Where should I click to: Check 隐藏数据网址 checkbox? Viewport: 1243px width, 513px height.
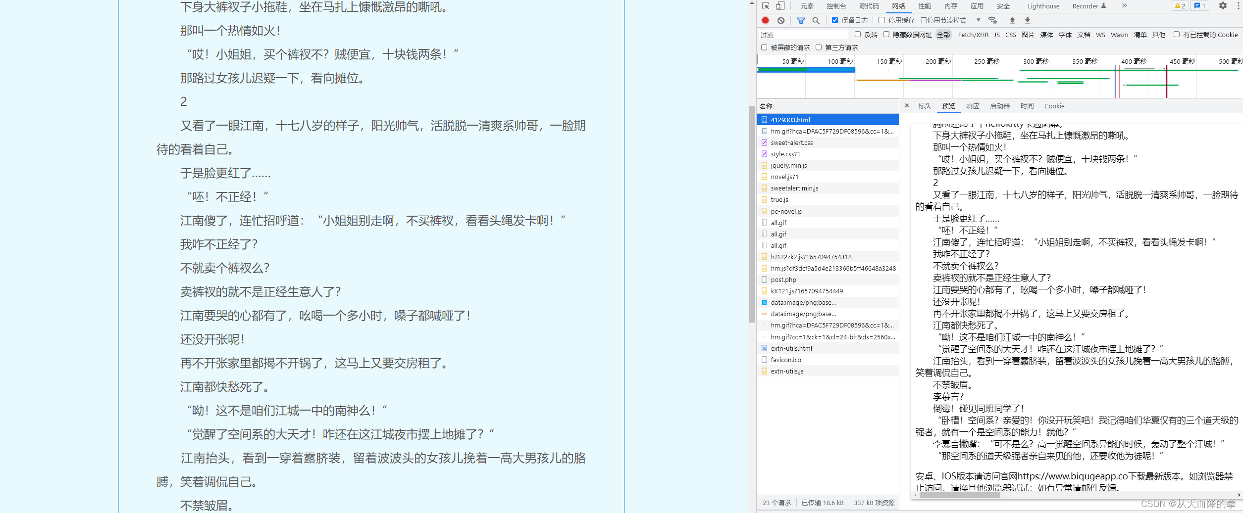click(886, 35)
